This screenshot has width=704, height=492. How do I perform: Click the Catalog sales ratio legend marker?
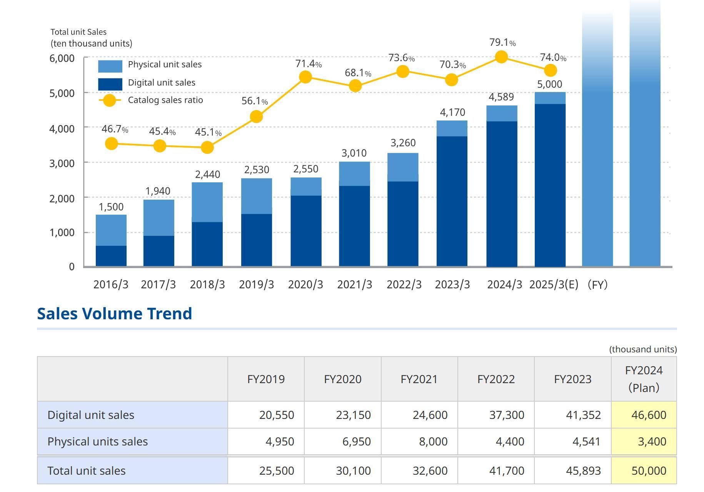coord(110,100)
